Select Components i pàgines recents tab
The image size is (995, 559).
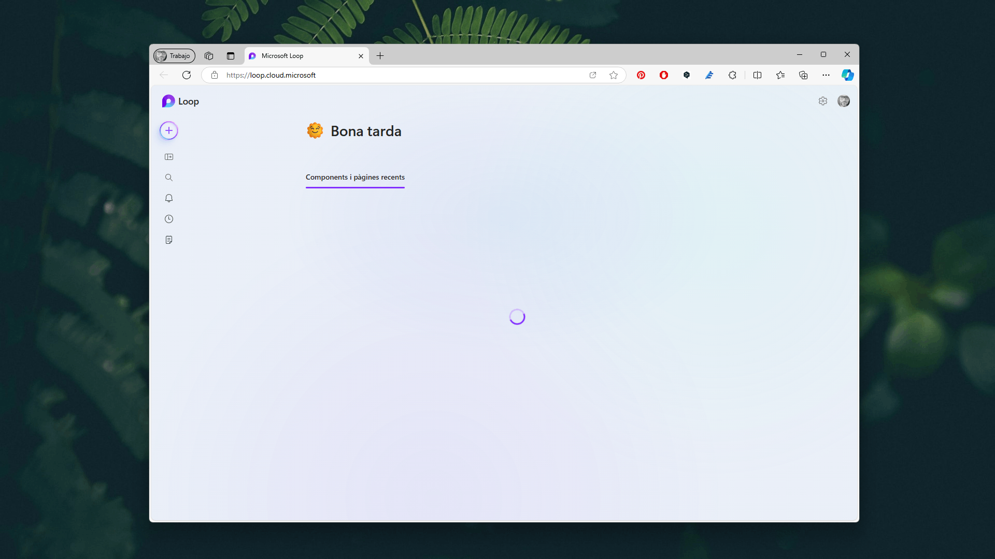[x=355, y=177]
